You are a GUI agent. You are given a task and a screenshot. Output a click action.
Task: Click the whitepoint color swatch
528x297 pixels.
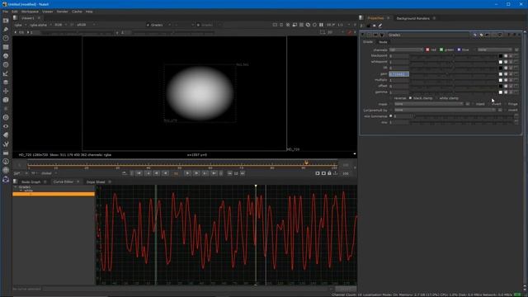click(x=501, y=62)
